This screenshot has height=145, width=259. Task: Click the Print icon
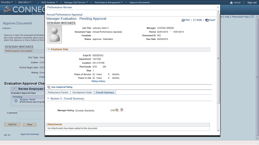pos(183,20)
